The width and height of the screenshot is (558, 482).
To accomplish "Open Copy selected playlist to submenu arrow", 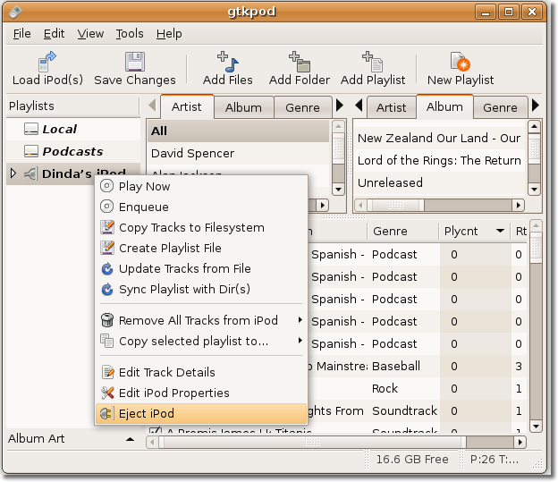I will click(x=300, y=341).
